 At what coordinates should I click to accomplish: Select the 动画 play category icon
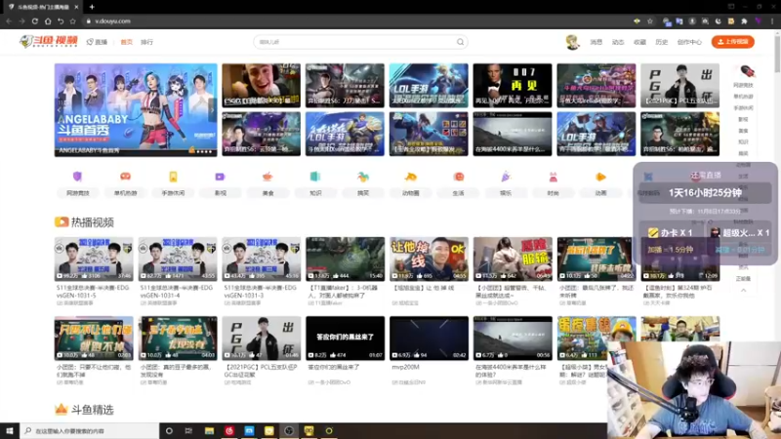(x=600, y=177)
